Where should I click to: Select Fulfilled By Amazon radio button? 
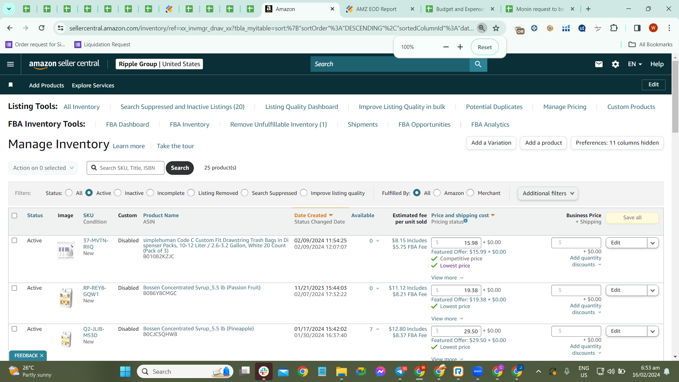(x=437, y=193)
